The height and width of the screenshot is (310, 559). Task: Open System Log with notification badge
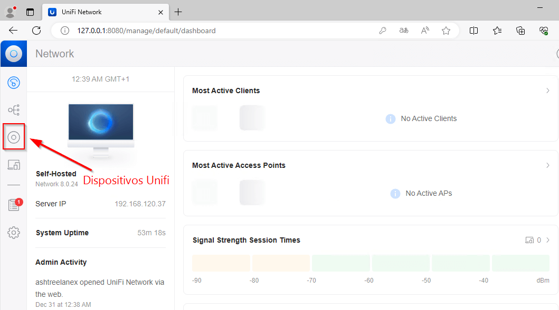(14, 205)
